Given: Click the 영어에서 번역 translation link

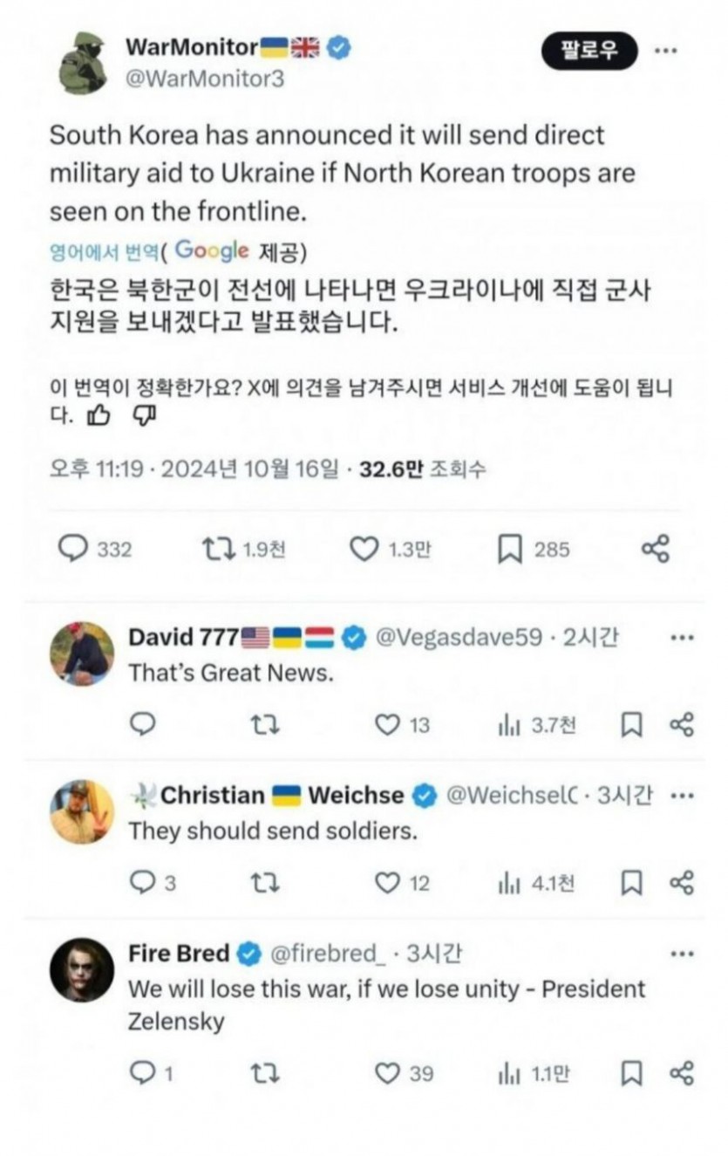Looking at the screenshot, I should pyautogui.click(x=104, y=253).
